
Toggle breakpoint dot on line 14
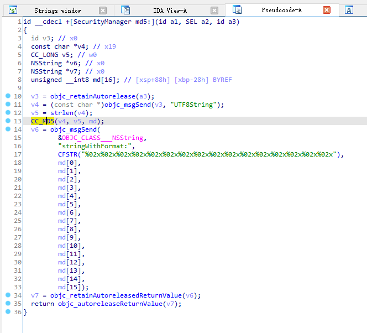pos(8,129)
